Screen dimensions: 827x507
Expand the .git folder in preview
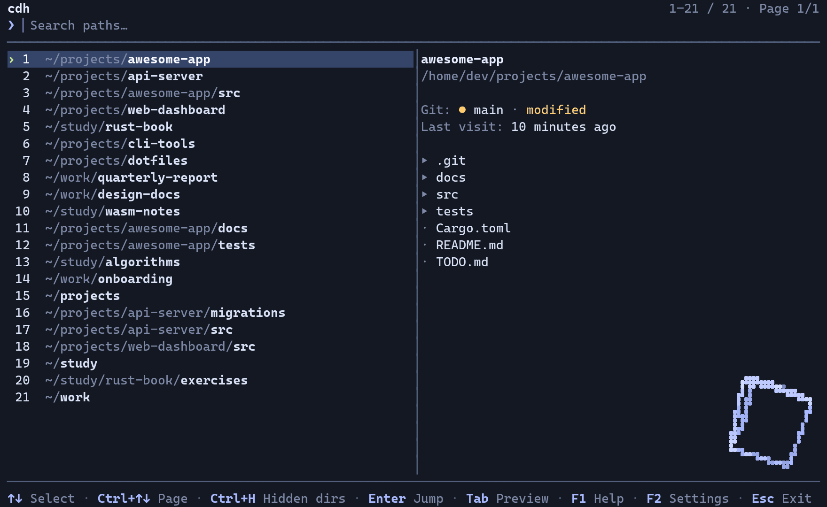[444, 161]
